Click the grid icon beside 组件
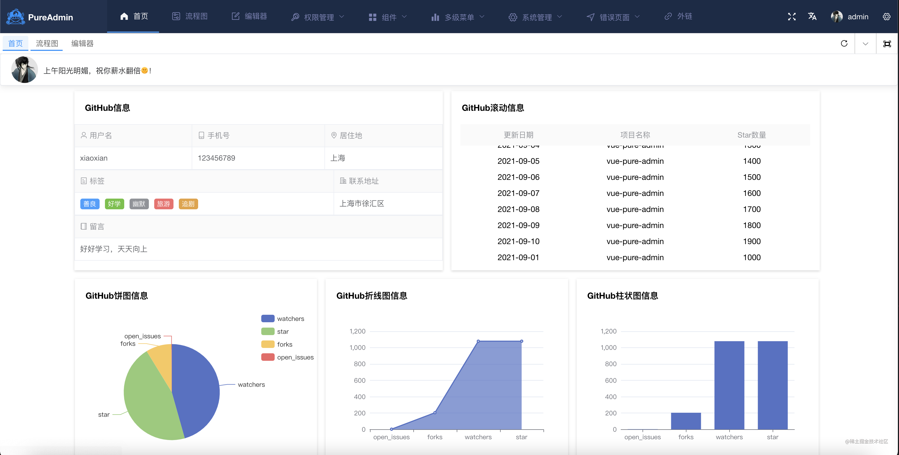 373,17
